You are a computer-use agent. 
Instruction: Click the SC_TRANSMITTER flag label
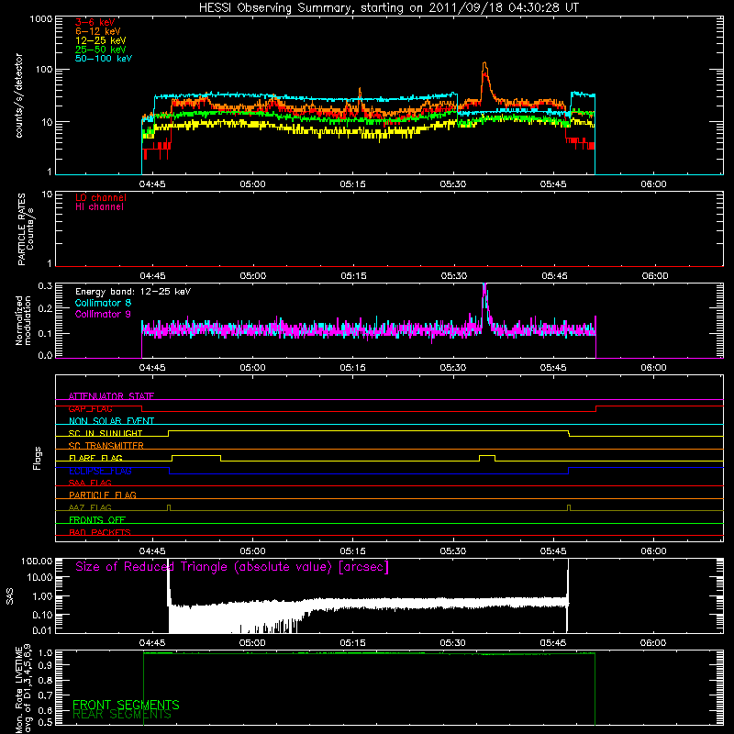click(106, 446)
